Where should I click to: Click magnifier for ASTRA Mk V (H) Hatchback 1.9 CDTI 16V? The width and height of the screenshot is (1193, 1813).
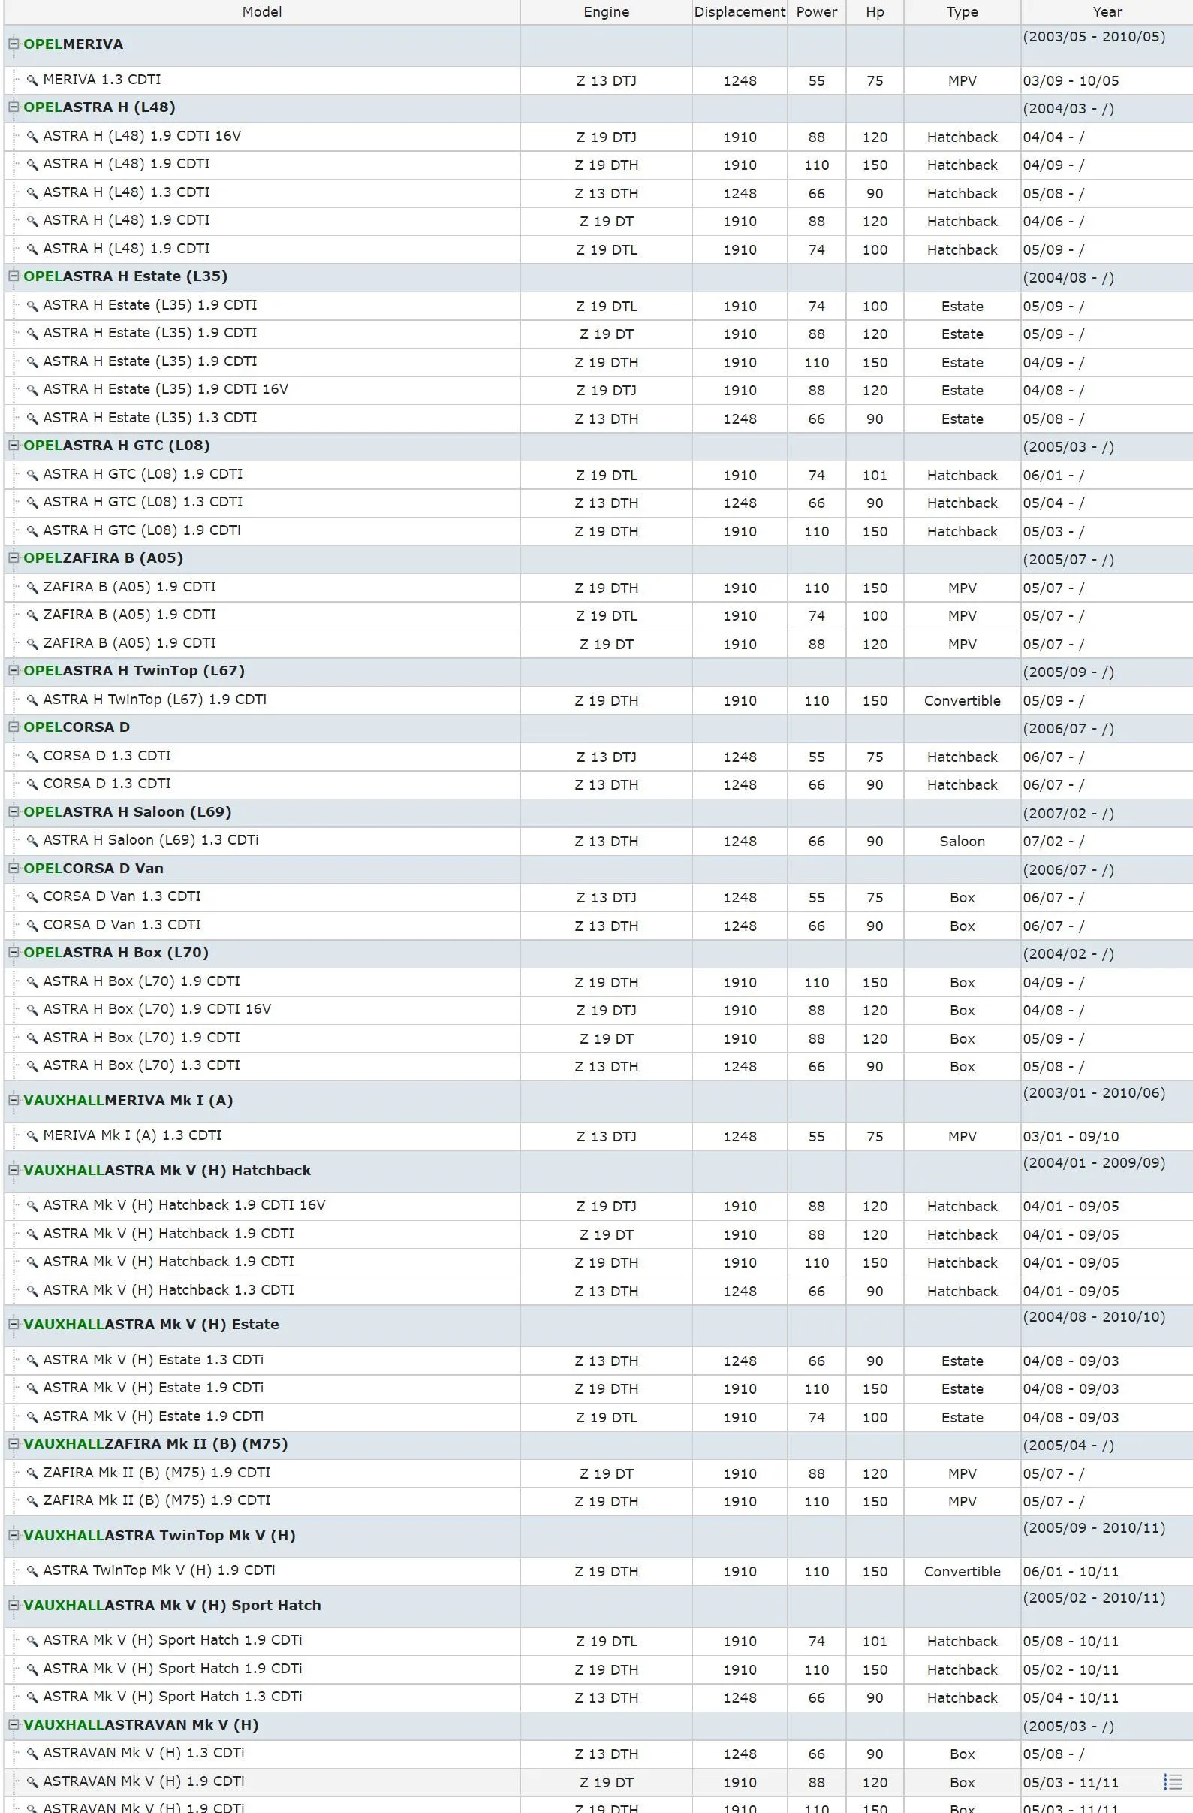(x=32, y=1205)
